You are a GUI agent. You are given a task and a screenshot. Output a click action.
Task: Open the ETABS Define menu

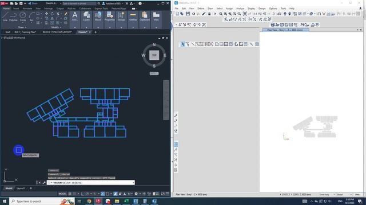click(x=201, y=9)
